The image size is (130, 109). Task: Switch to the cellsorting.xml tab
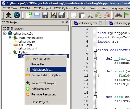tap(88, 23)
